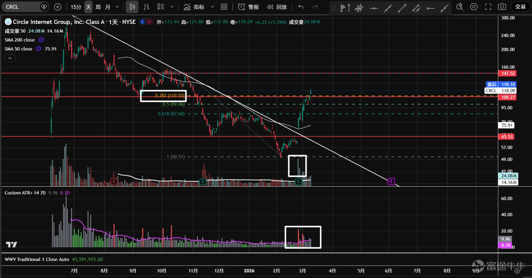
Task: Click the 65.53 red price line label
Action: (507, 137)
